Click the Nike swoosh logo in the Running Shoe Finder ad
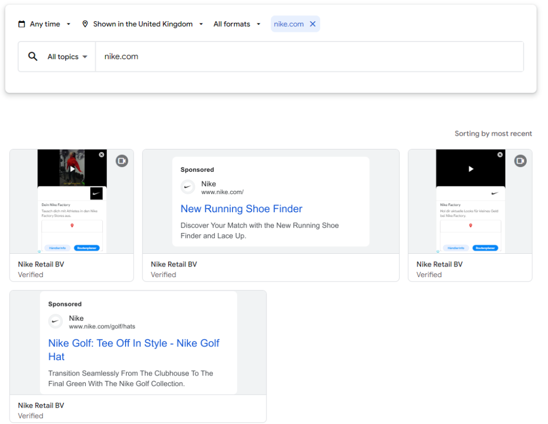Image resolution: width=548 pixels, height=424 pixels. click(188, 187)
